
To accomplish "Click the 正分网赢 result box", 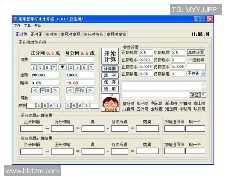I will click(x=32, y=129).
